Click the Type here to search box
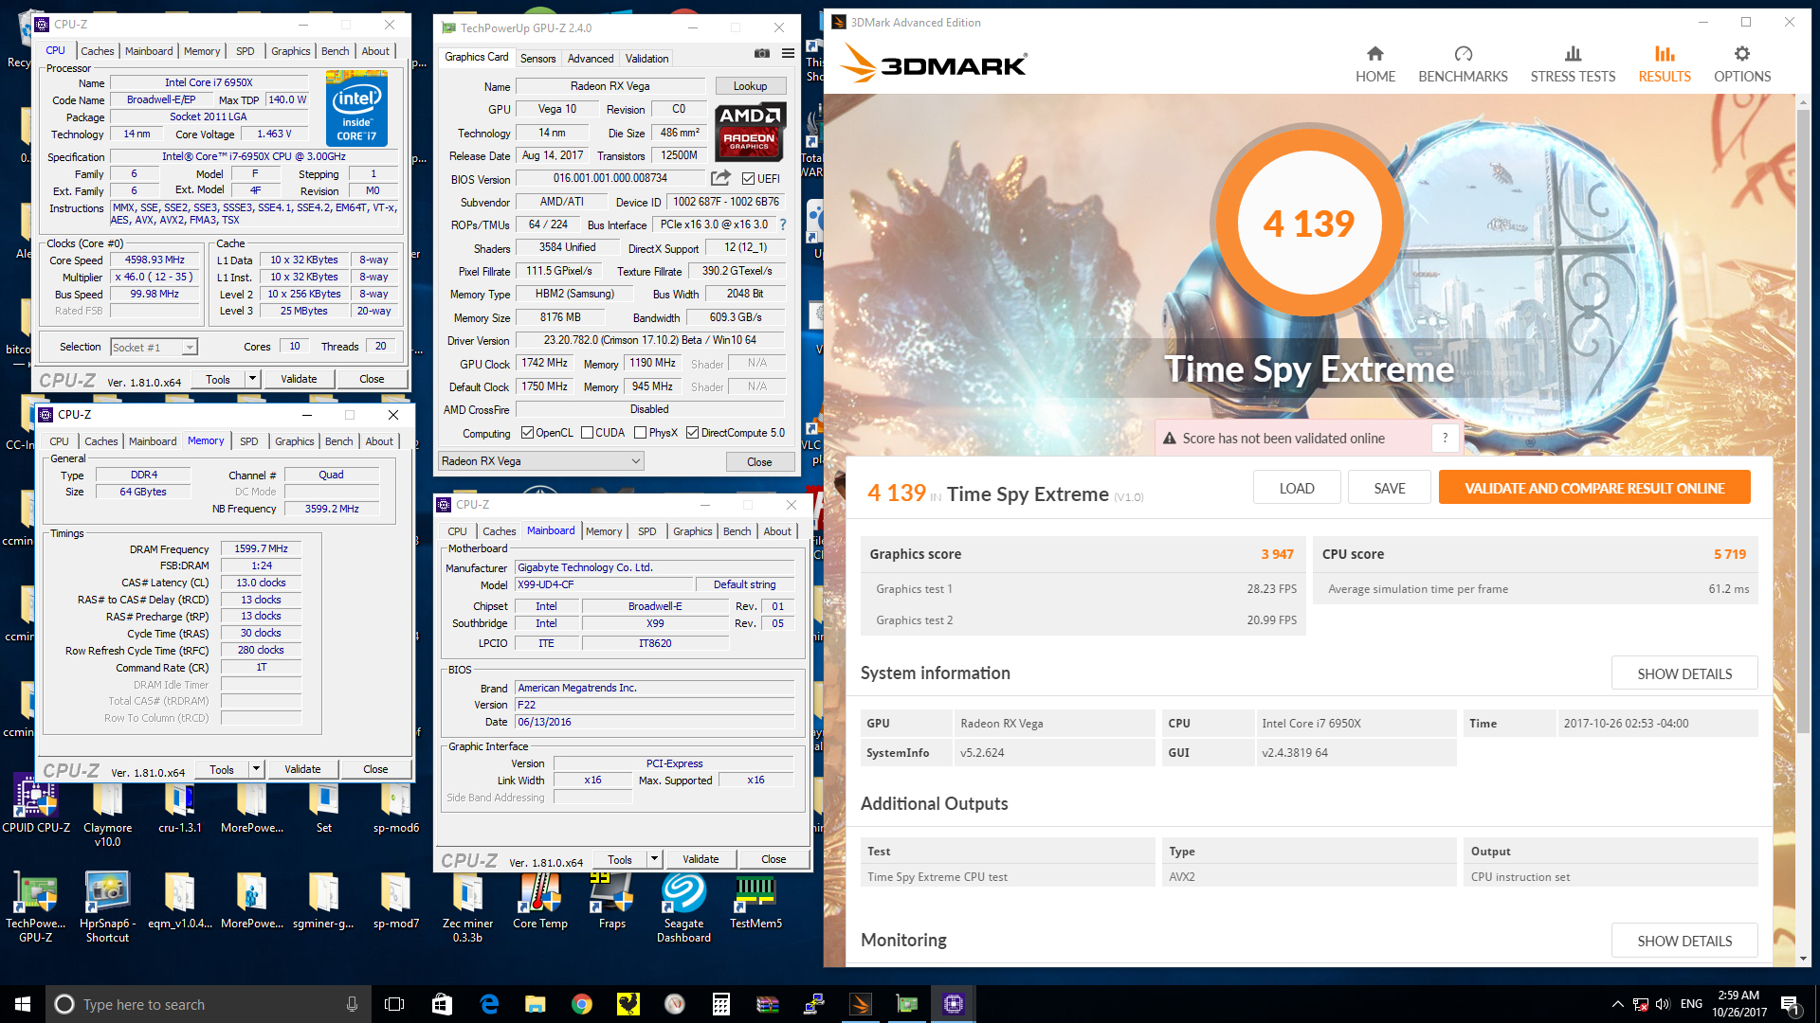1820x1023 pixels. pos(207,1004)
